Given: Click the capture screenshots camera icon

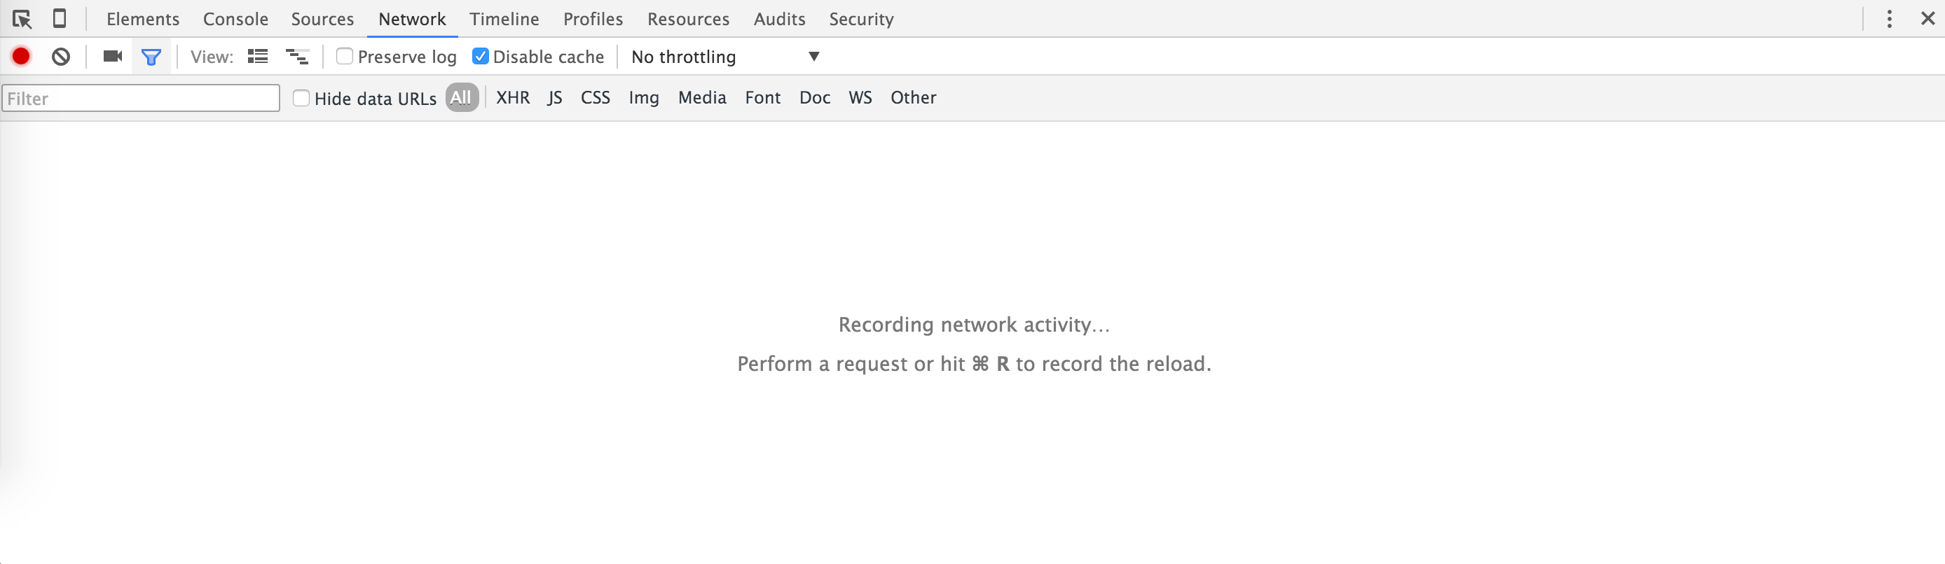Looking at the screenshot, I should [113, 57].
